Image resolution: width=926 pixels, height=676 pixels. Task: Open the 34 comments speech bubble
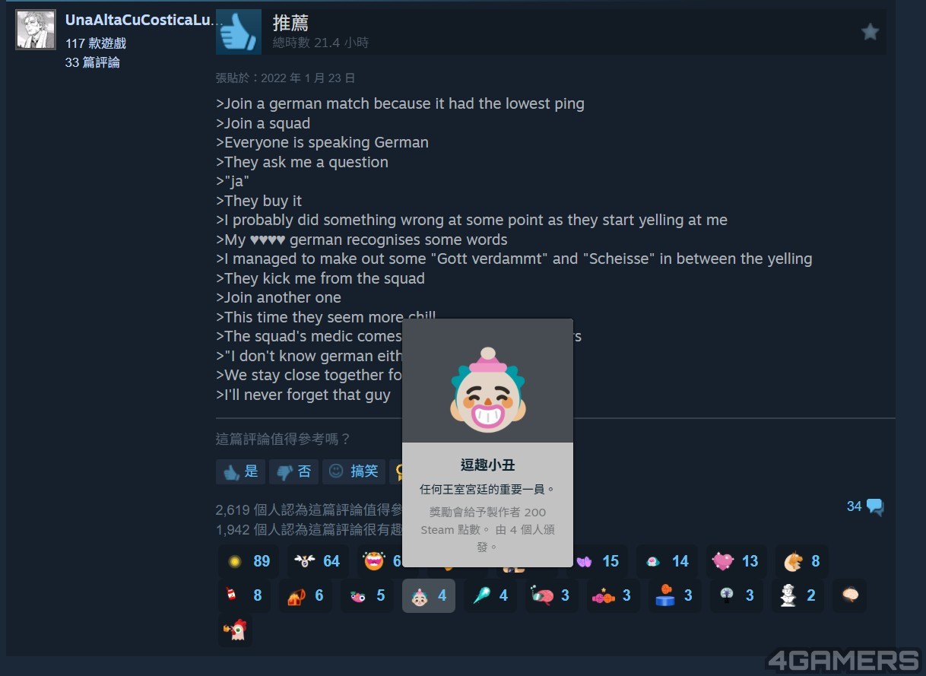click(x=865, y=506)
